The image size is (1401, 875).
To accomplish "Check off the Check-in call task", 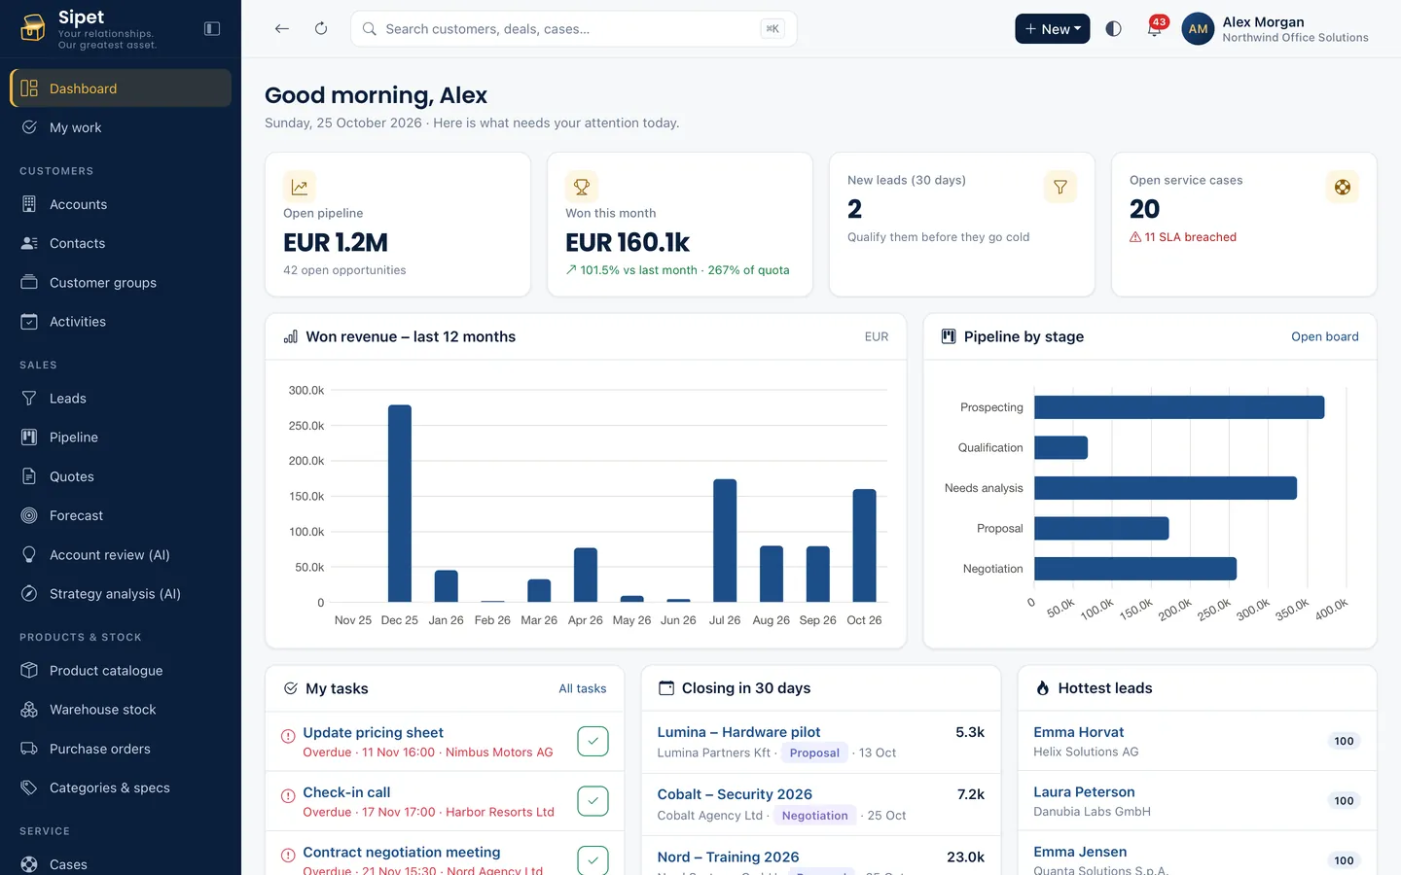I will [593, 801].
